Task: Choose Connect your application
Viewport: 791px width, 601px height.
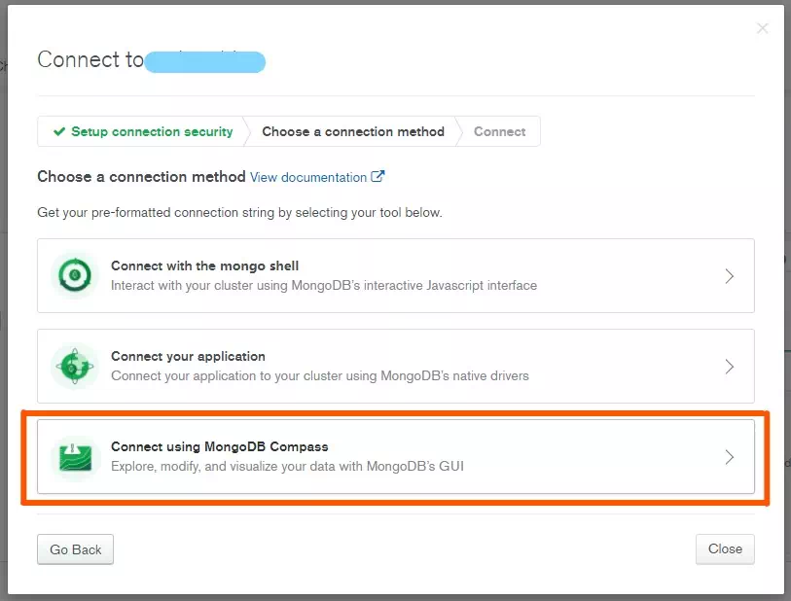Action: click(395, 366)
